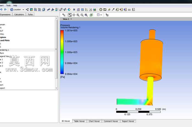Click tree scrollbar down arrow

[x=56, y=88]
